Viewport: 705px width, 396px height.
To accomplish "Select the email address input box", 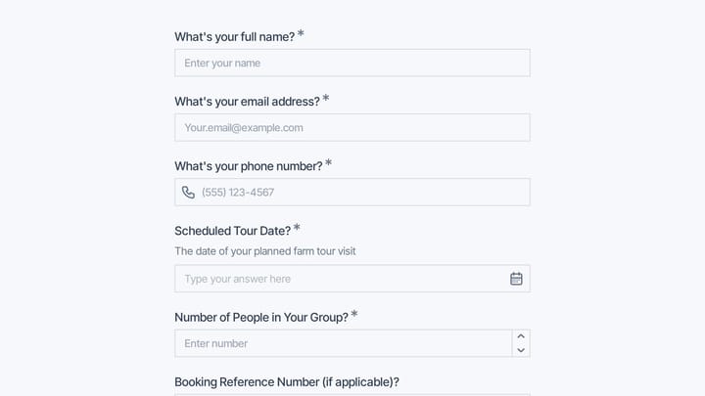I will (x=352, y=127).
